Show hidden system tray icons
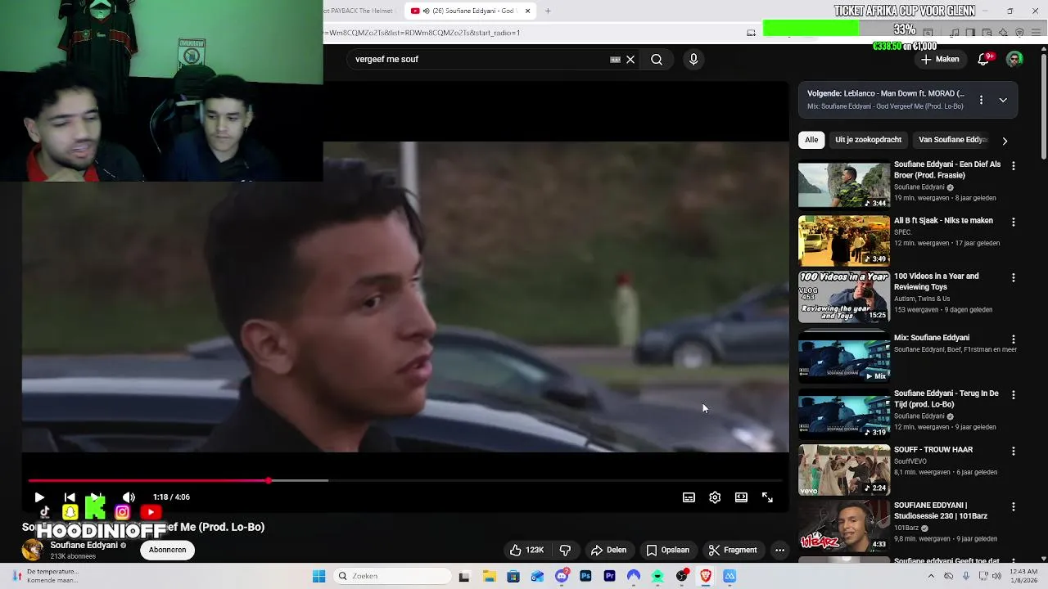The height and width of the screenshot is (589, 1048). click(931, 576)
